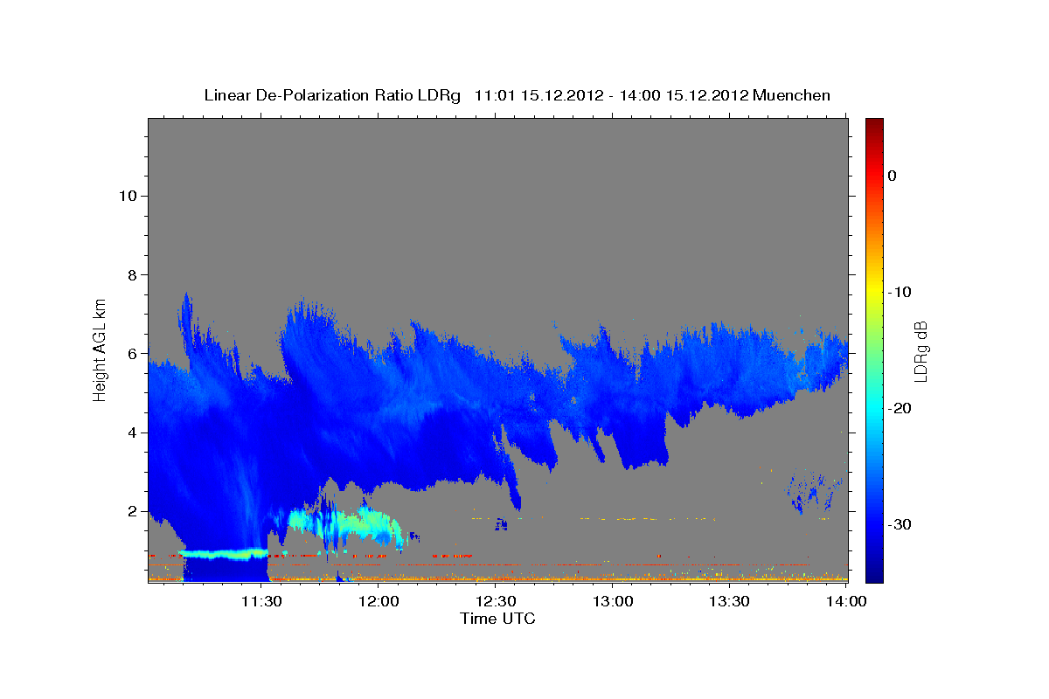Pick the dark blue bottom of the colorbar

(x=874, y=575)
